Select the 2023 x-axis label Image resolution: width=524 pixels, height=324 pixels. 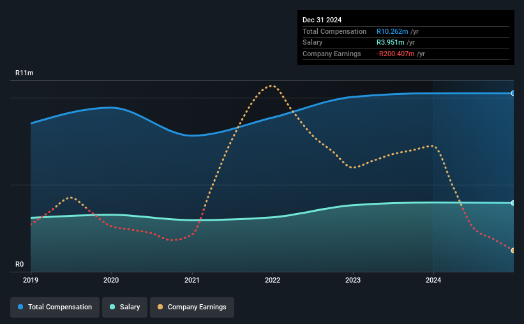353,280
